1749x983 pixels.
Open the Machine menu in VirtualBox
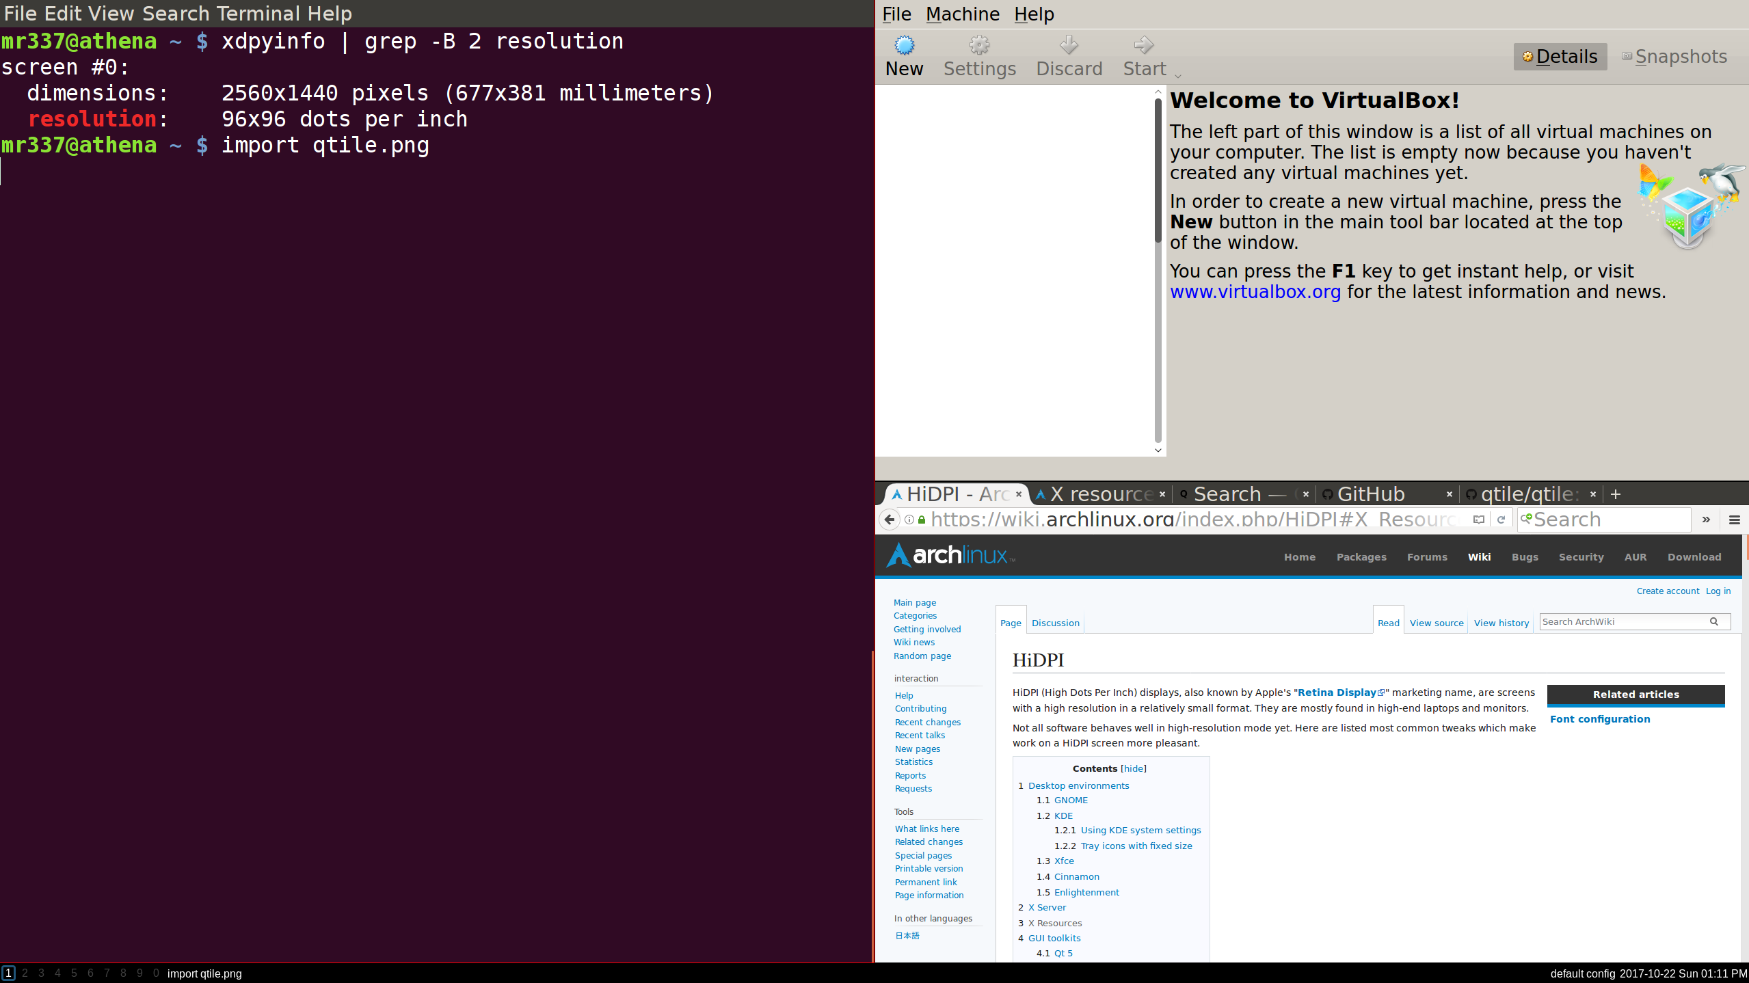(962, 14)
